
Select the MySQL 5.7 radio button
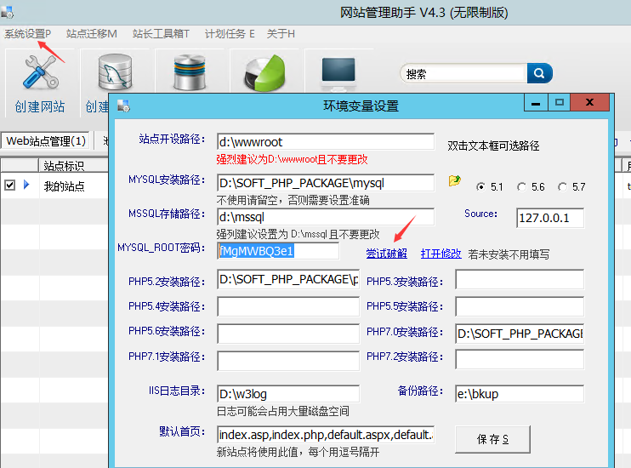pos(562,187)
